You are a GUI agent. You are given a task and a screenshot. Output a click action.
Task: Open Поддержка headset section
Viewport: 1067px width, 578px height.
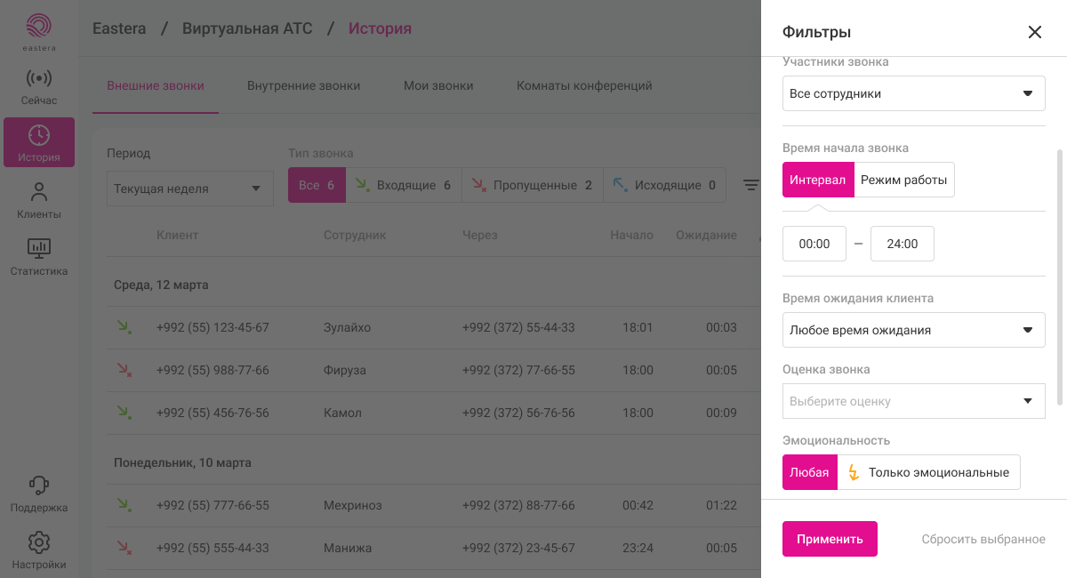pos(39,494)
